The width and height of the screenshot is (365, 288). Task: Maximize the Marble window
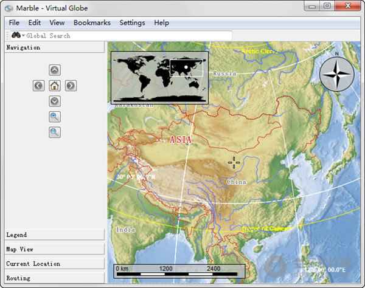point(327,6)
